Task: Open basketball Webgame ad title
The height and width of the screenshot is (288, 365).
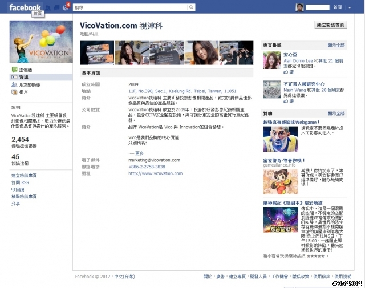Action: 291,122
